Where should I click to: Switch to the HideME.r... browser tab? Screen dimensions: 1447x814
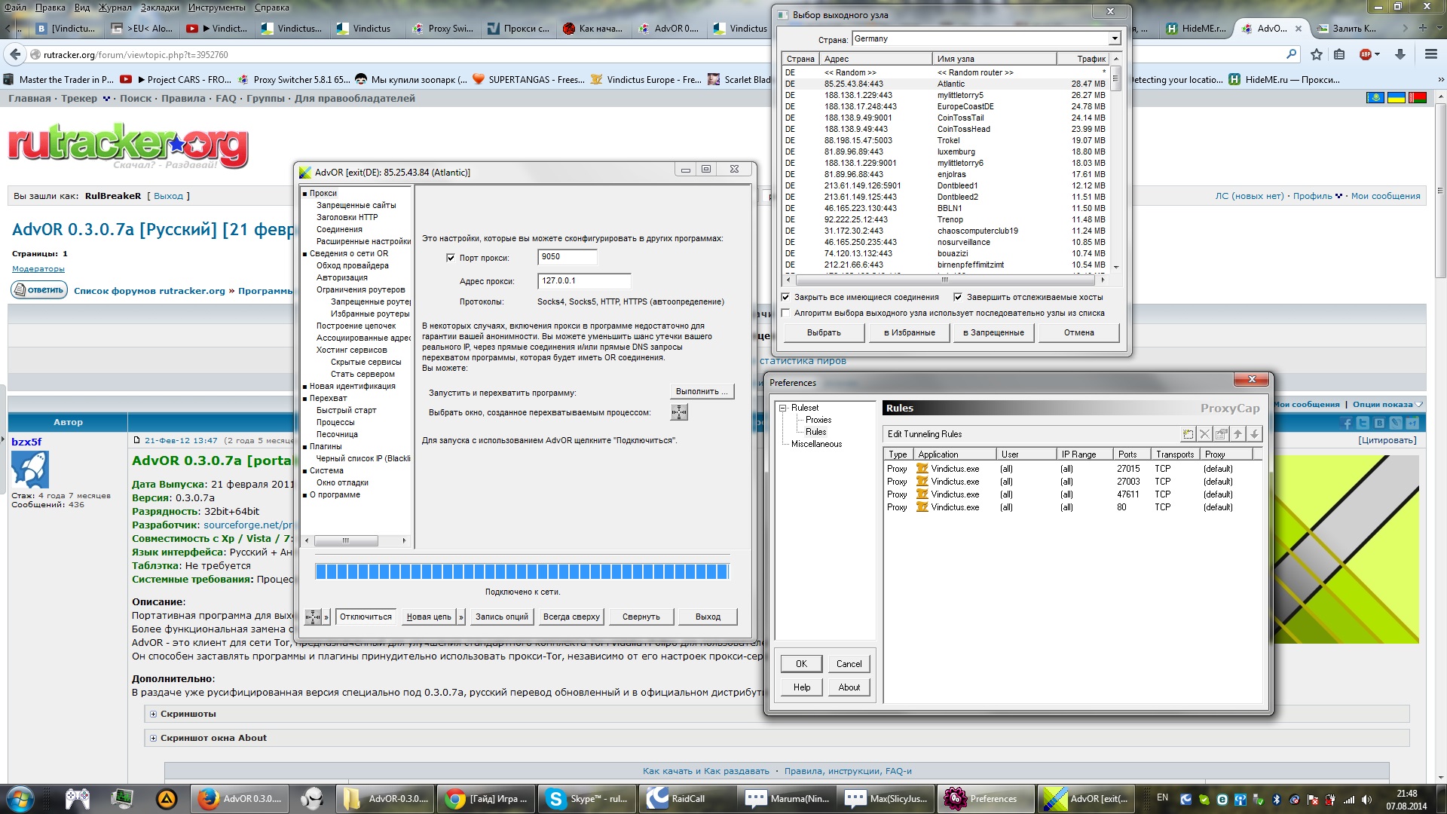click(1196, 29)
